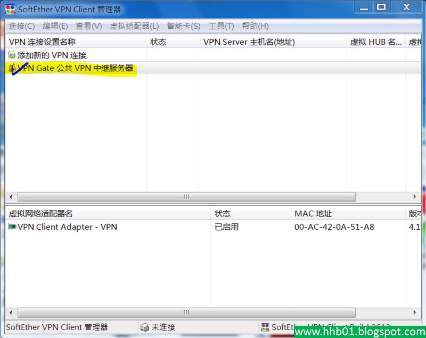Click MAC address 00-AC-42-0A-51-A8
Screen dimensions: 426x338
click(334, 227)
